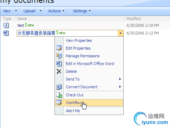Click the Workflows icon in the menu

(x=59, y=103)
